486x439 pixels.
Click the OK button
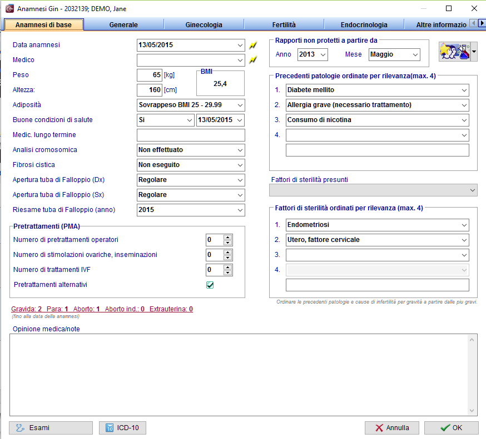coord(452,428)
